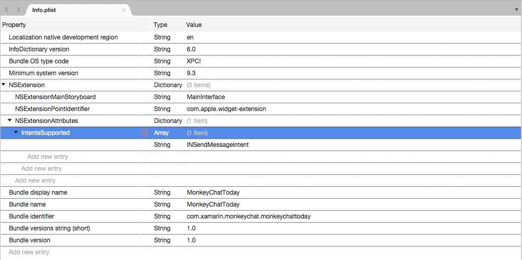Select the NSExtensionPointIdentifier property
Screen dimensions: 522x260
53,109
